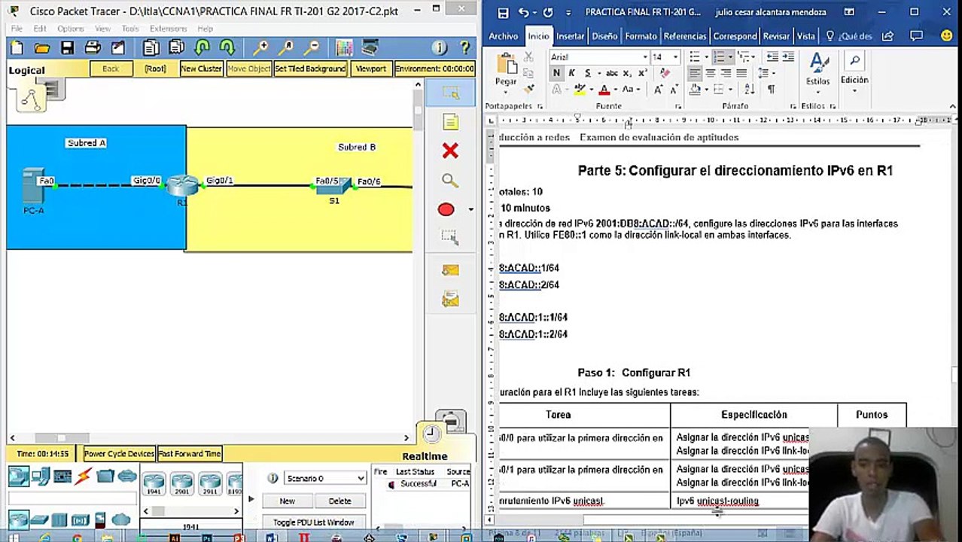Click Fast Forward Time
The height and width of the screenshot is (542, 962).
(190, 454)
